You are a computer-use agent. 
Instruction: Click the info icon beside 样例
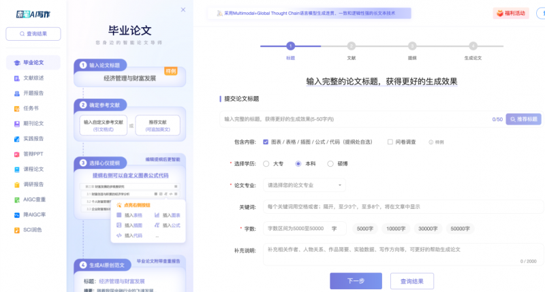431,142
